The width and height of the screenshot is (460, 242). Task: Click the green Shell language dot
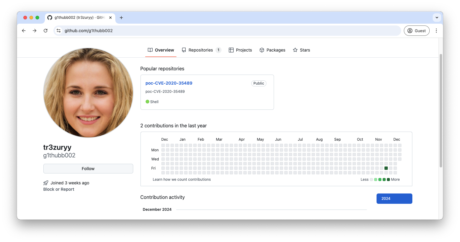point(147,102)
